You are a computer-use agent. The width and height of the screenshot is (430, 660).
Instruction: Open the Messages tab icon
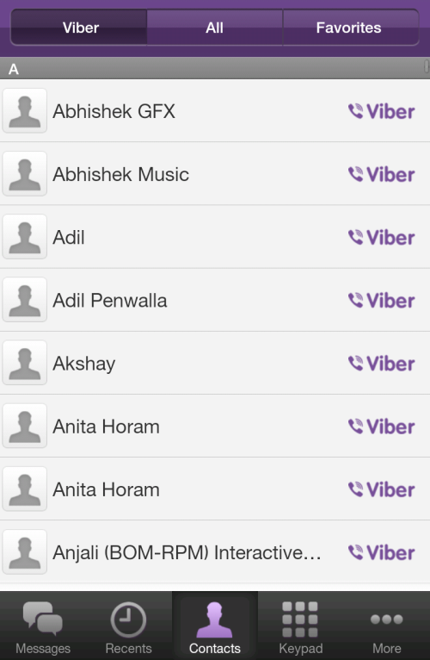coord(43,619)
